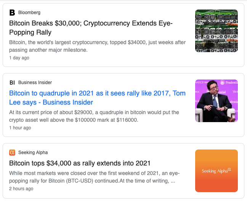
Task: Click the Business Insider BI logo icon
Action: pyautogui.click(x=12, y=83)
